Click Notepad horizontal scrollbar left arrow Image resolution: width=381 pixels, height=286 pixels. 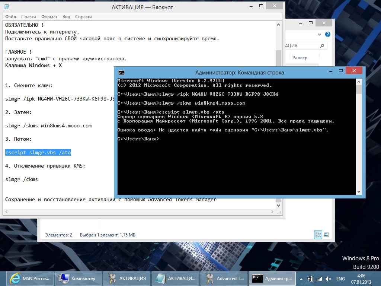[x=7, y=212]
